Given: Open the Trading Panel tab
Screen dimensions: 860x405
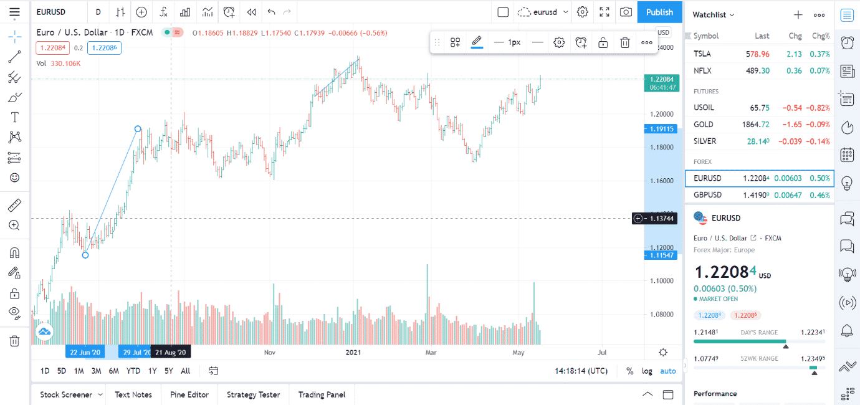Looking at the screenshot, I should click(x=322, y=394).
